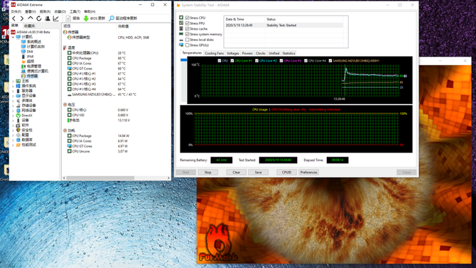
Task: Enable the Stress GPU(s) checkbox
Action: click(188, 45)
